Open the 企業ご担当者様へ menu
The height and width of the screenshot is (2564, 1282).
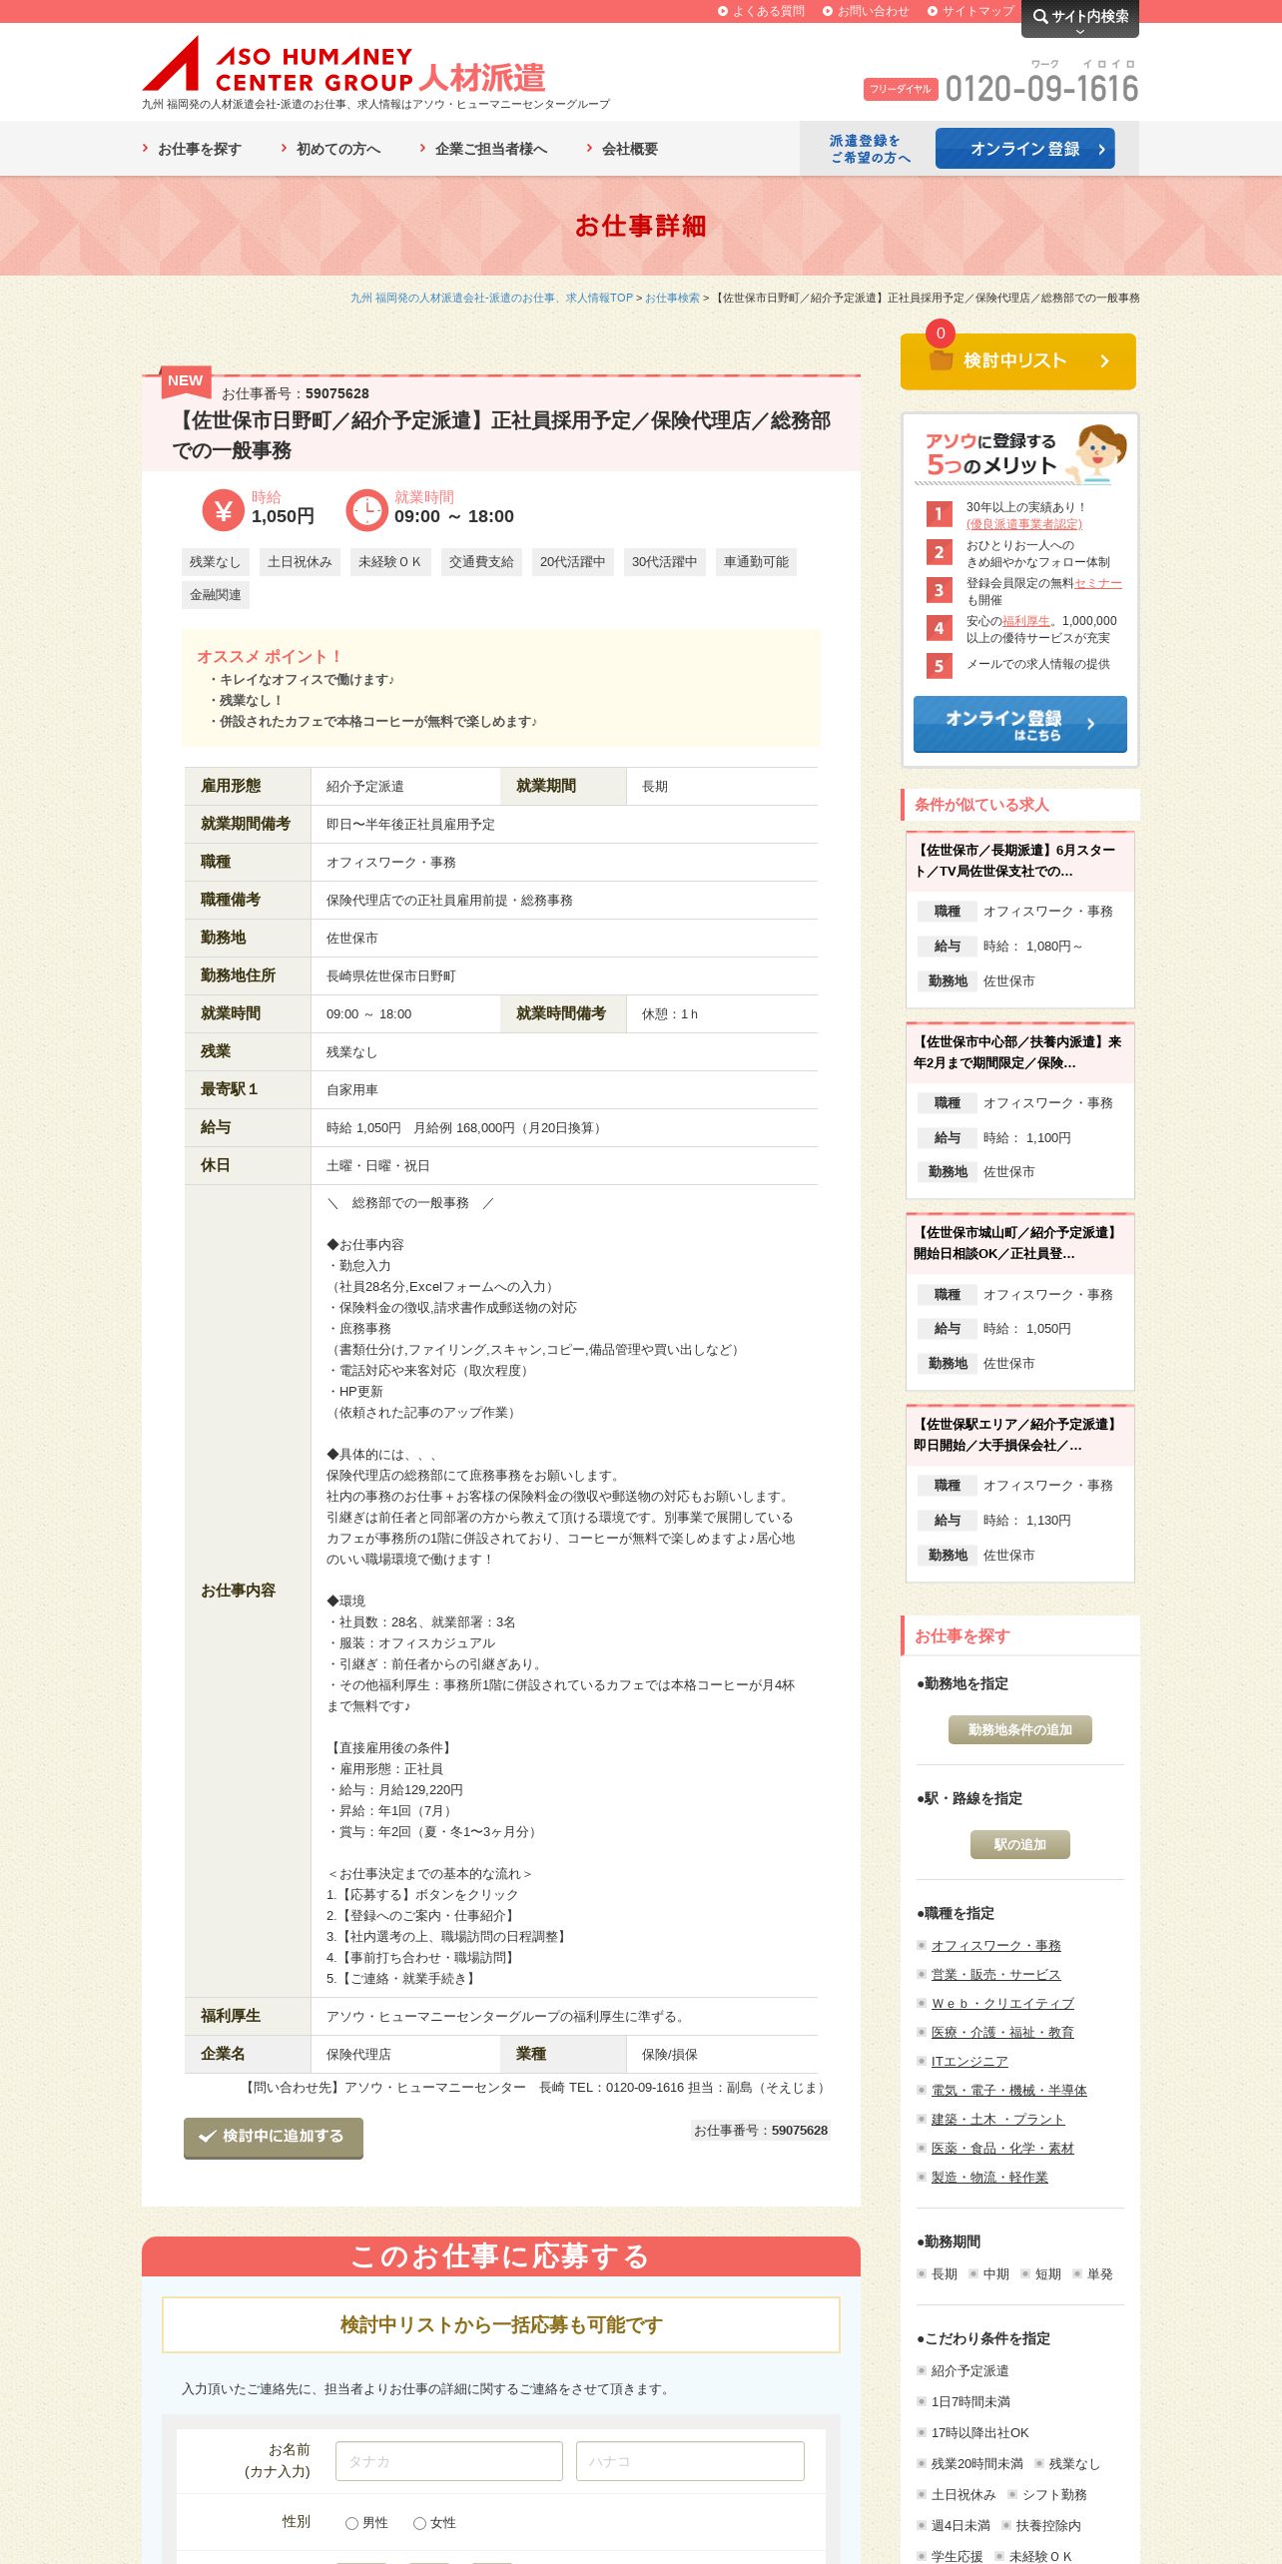coord(483,149)
